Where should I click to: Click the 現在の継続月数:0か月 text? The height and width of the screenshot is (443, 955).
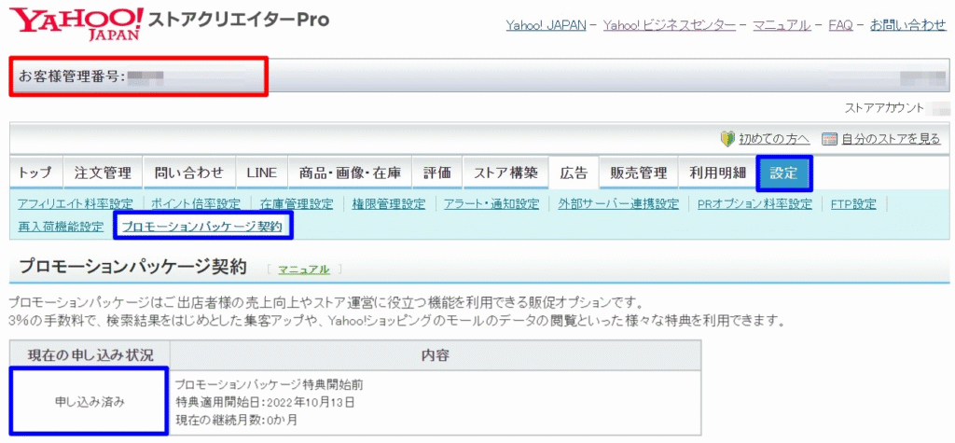tap(236, 420)
